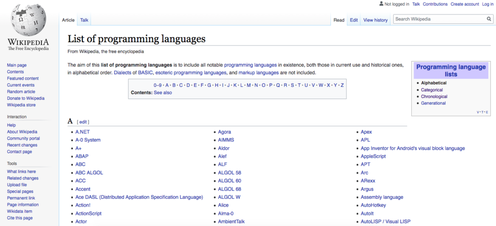The image size is (496, 226).
Task: Click the Log in link
Action: [x=488, y=4]
